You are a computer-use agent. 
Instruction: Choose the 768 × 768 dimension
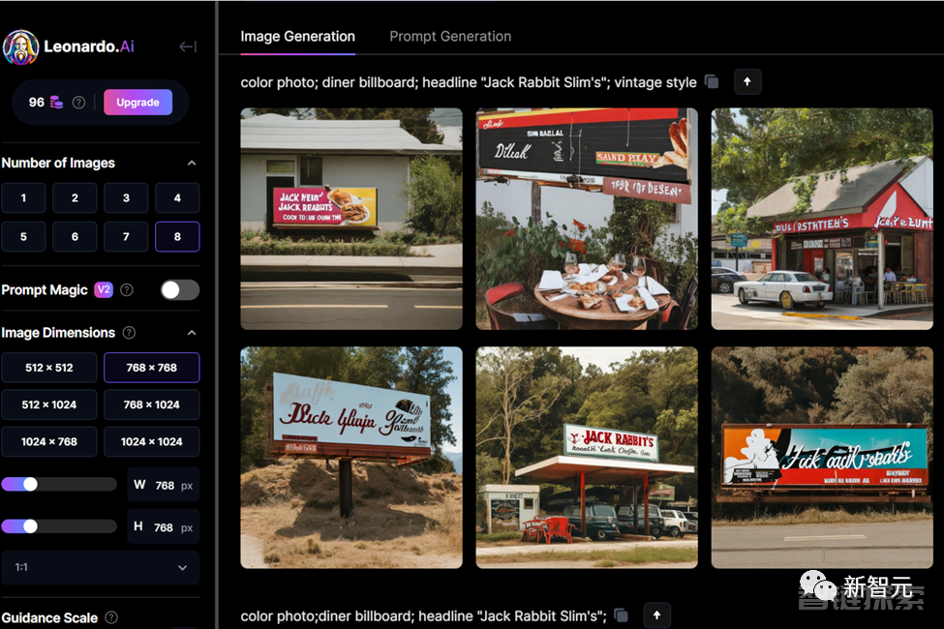coord(152,368)
